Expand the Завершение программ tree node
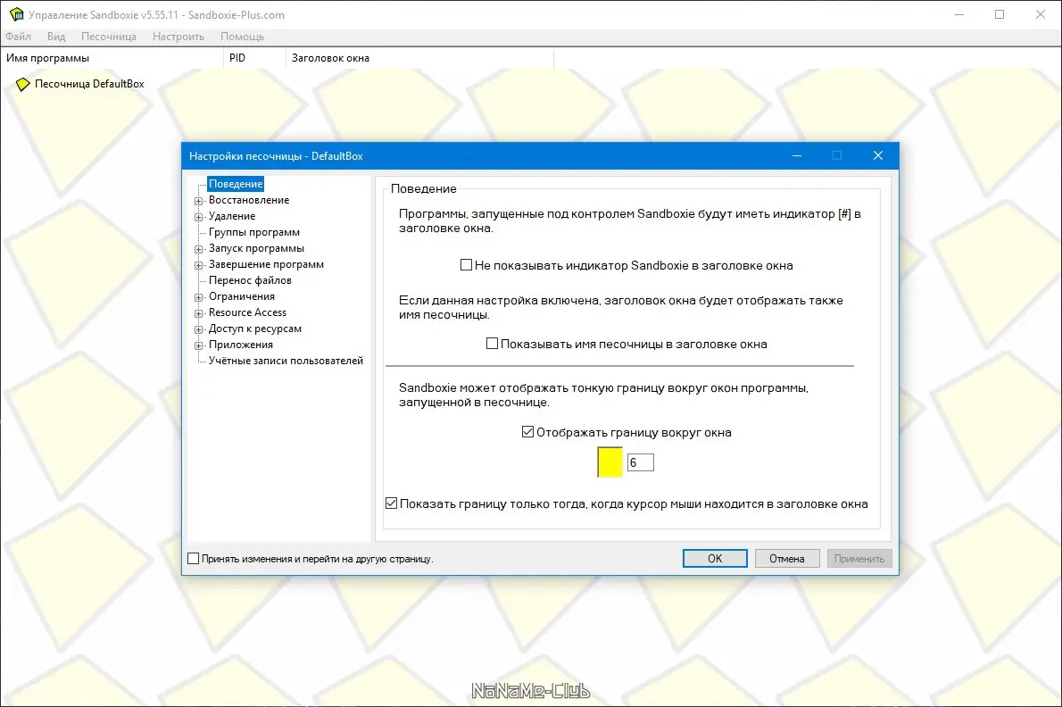Viewport: 1062px width, 707px height. pyautogui.click(x=198, y=265)
